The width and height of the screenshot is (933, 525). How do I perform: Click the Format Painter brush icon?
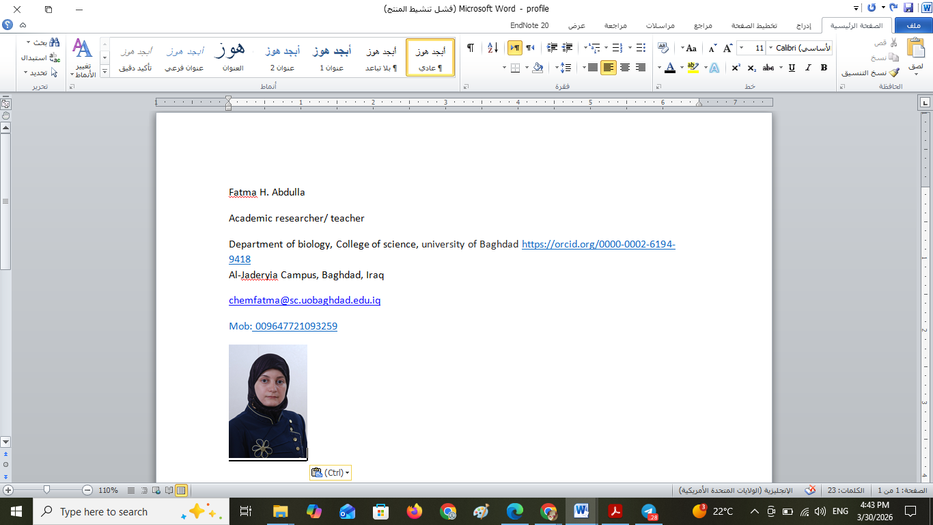pos(895,72)
